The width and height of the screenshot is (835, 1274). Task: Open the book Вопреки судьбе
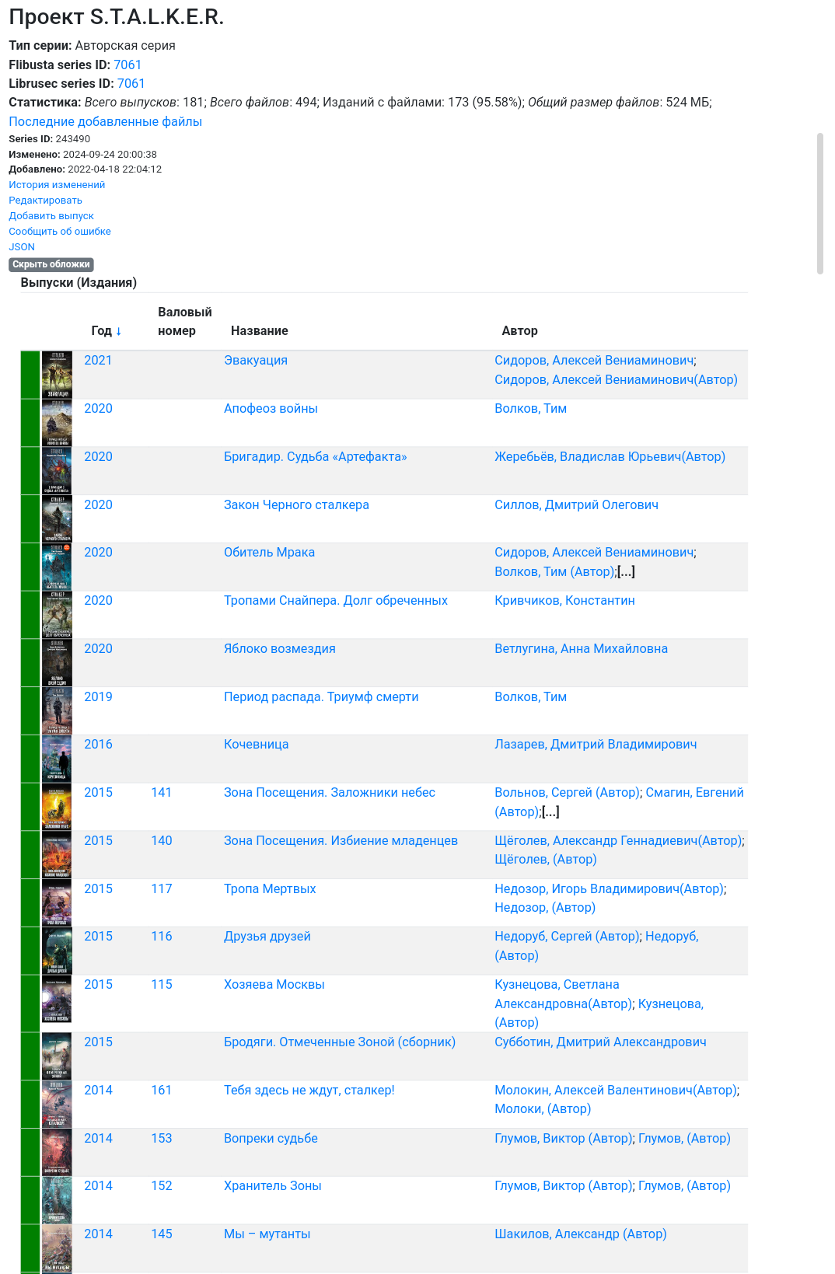271,1139
